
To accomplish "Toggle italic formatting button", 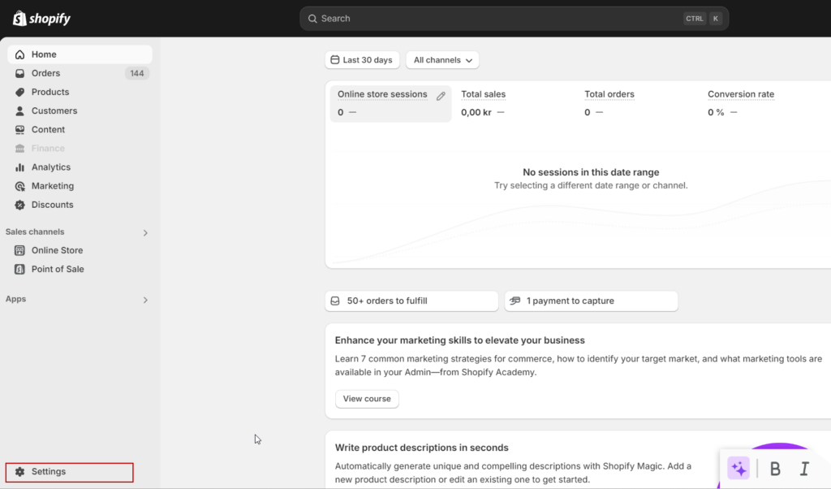I will [x=804, y=469].
